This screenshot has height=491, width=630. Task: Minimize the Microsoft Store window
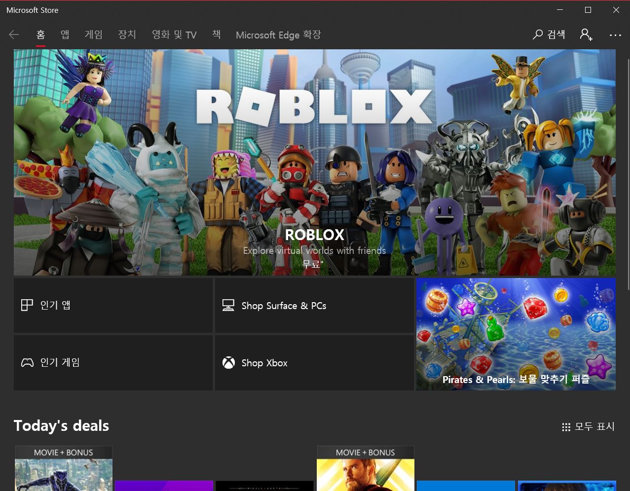560,10
